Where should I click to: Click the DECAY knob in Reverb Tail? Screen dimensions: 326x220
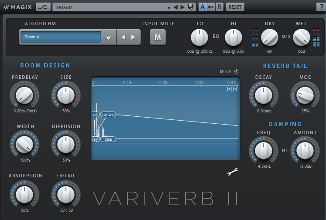(x=264, y=95)
